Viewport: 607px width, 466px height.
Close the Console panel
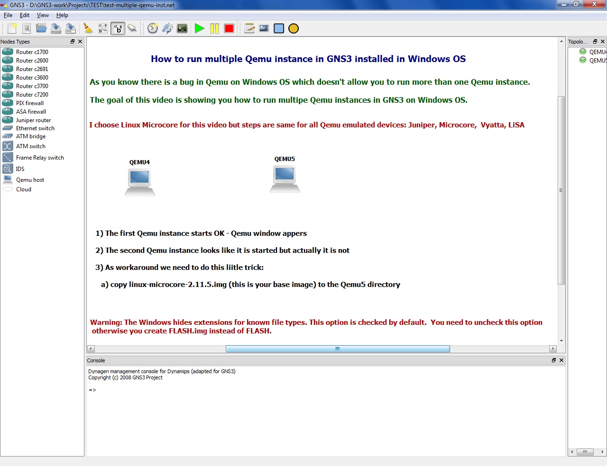tap(561, 360)
